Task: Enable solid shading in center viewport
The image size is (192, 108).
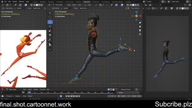Action: (133, 5)
